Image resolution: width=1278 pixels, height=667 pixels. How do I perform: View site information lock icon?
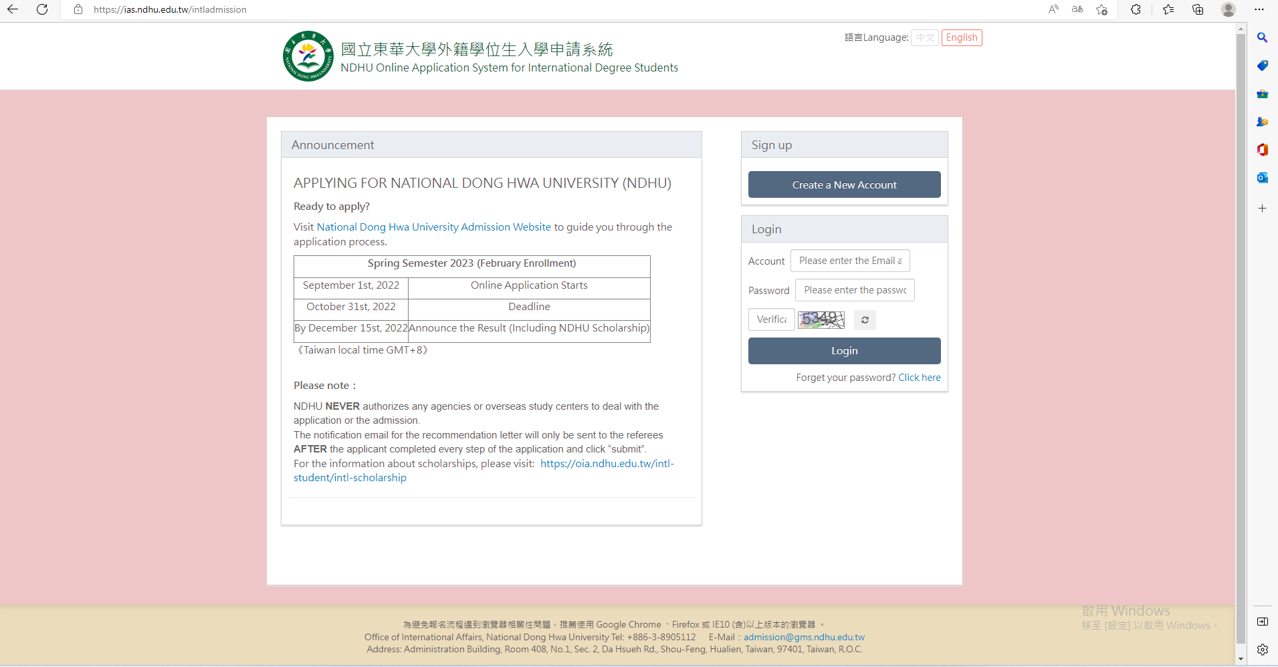coord(78,9)
